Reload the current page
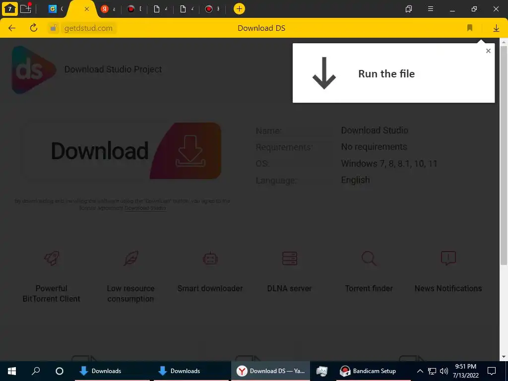Image resolution: width=508 pixels, height=381 pixels. 33,28
